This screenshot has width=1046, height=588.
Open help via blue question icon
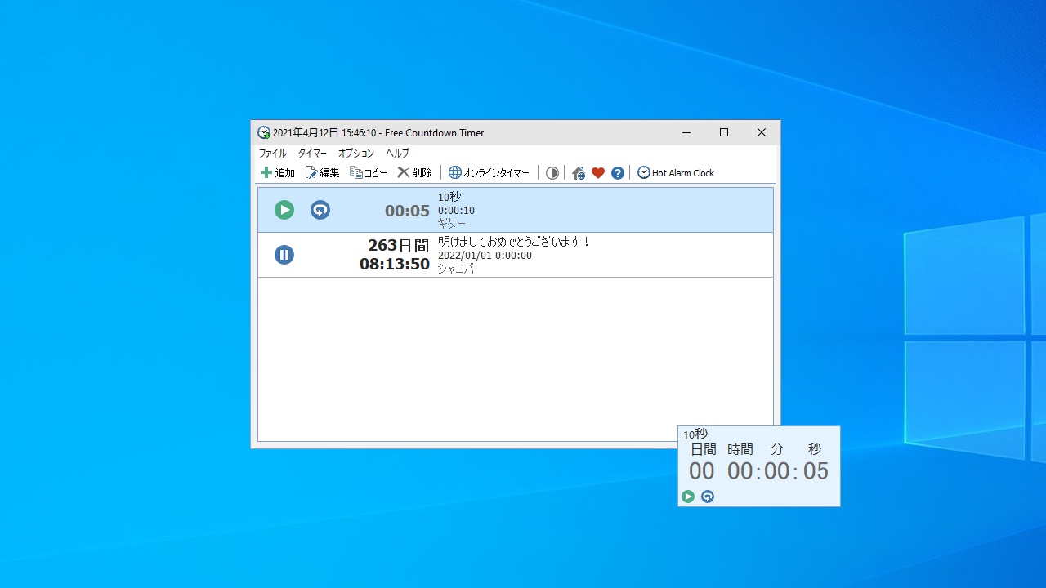point(618,173)
